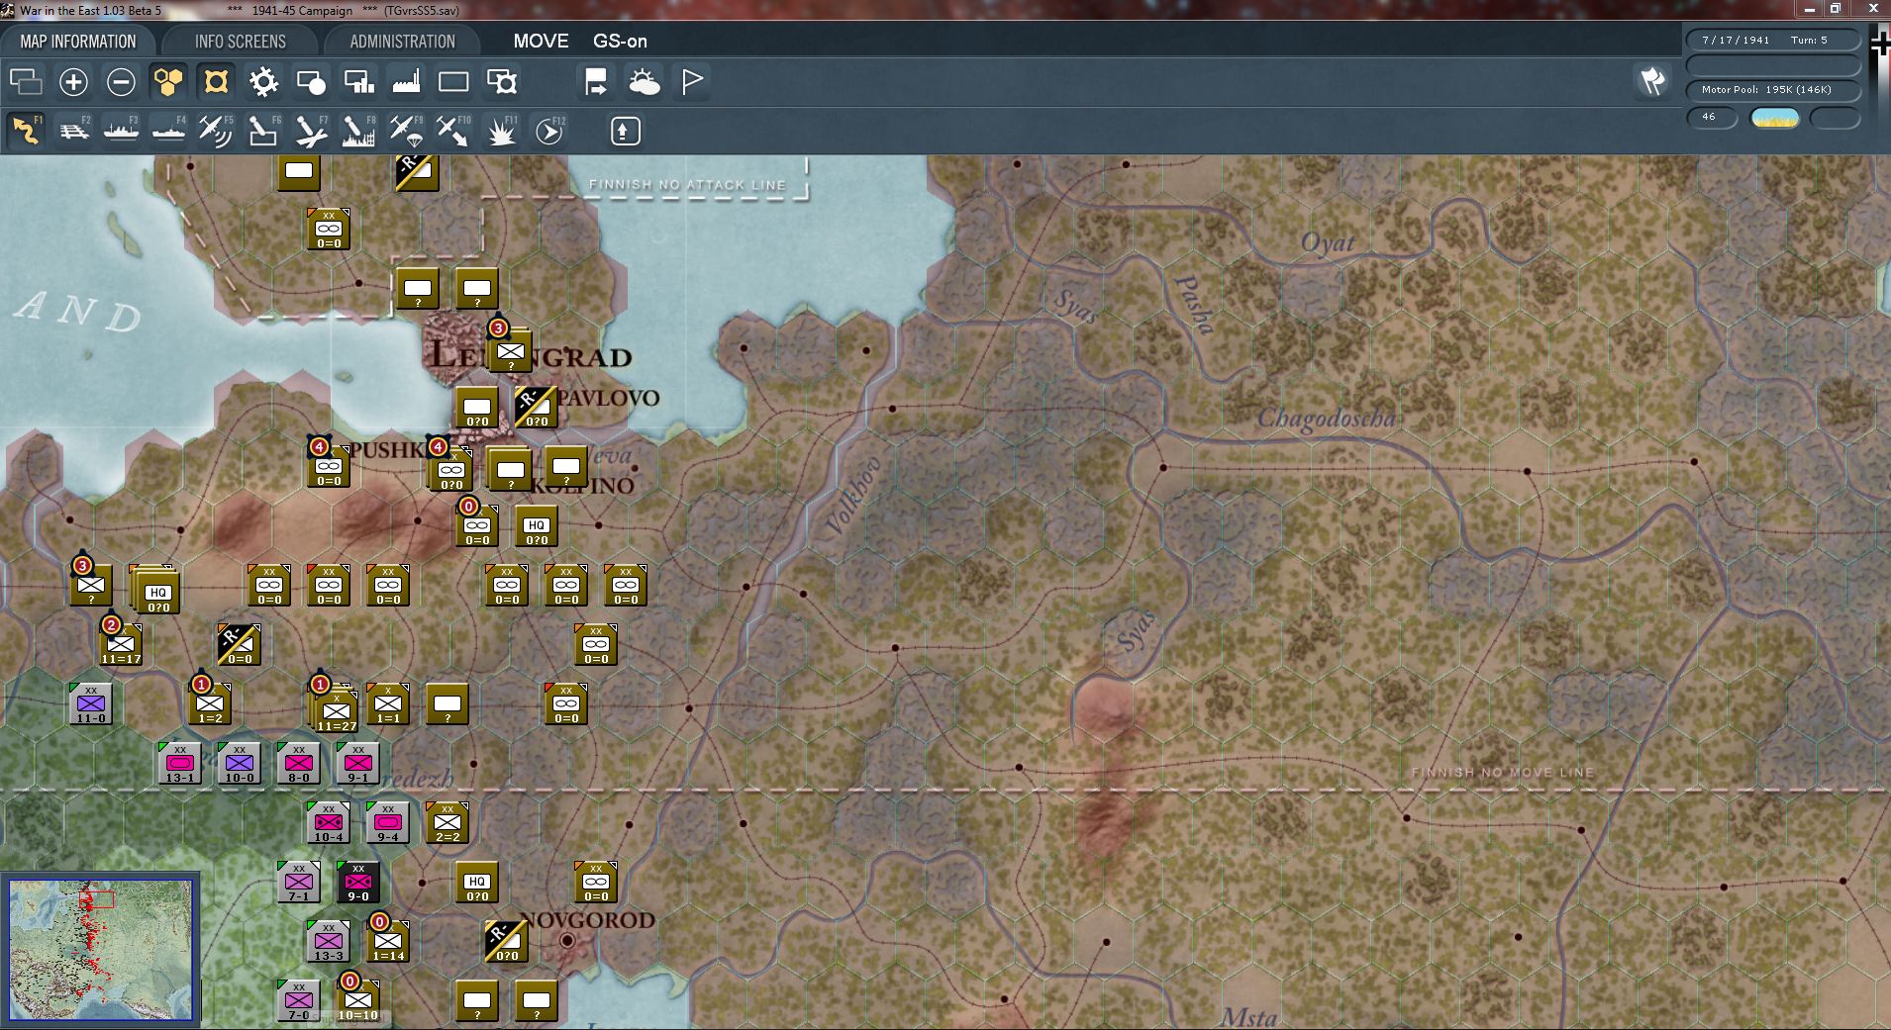Select the Soviet unit stack on Leningrad

pos(511,350)
